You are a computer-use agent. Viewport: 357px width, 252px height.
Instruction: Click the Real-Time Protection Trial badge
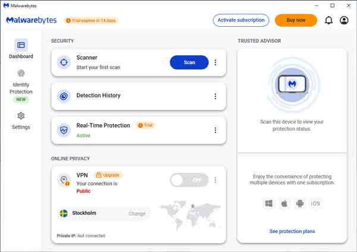[x=146, y=125]
